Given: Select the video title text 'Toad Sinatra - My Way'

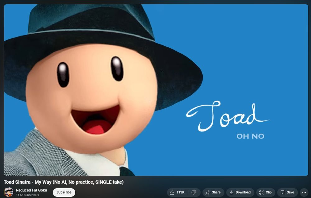Looking at the screenshot, I should coord(28,182).
